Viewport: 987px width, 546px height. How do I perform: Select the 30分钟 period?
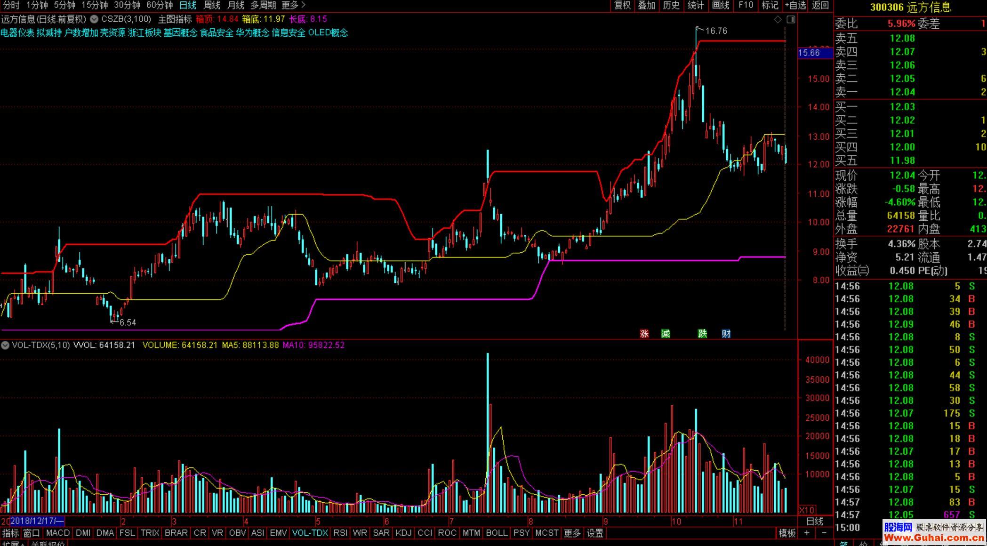[127, 5]
